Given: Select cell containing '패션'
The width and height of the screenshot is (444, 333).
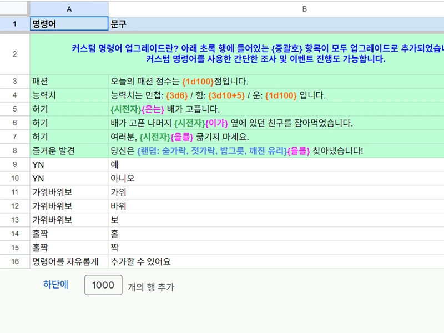Looking at the screenshot, I should 69,82.
